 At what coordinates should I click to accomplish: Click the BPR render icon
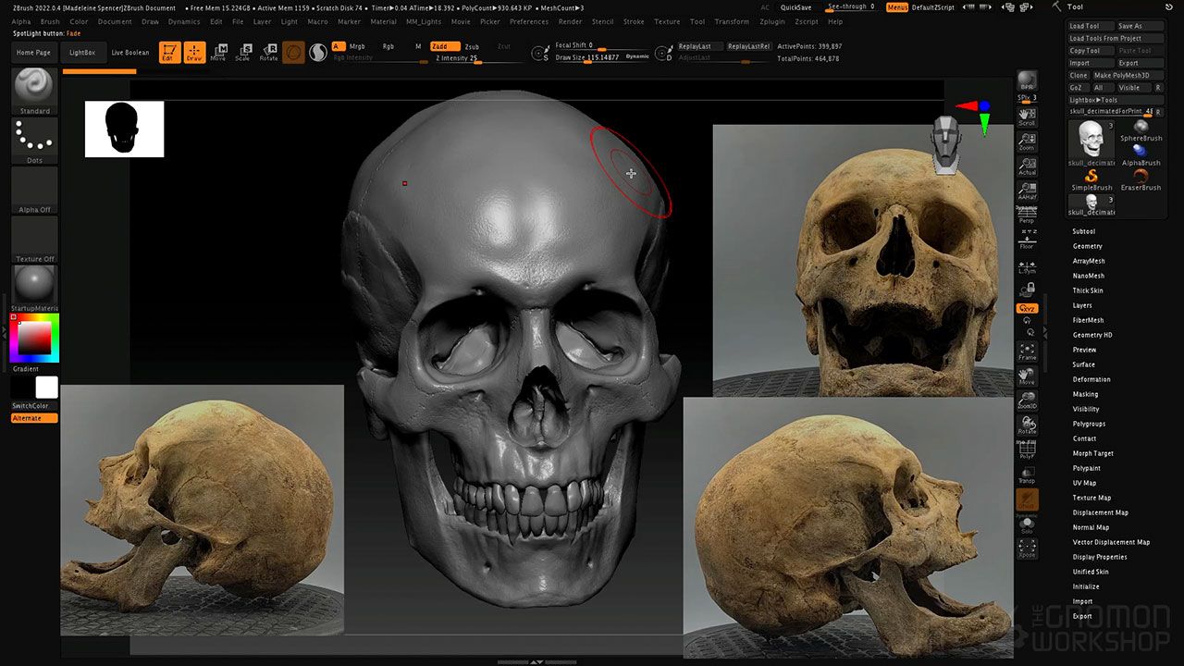coord(1027,81)
